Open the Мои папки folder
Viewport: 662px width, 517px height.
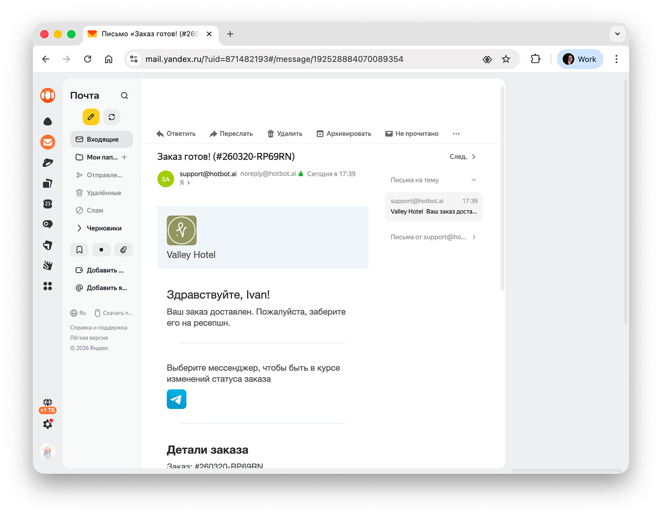(96, 157)
